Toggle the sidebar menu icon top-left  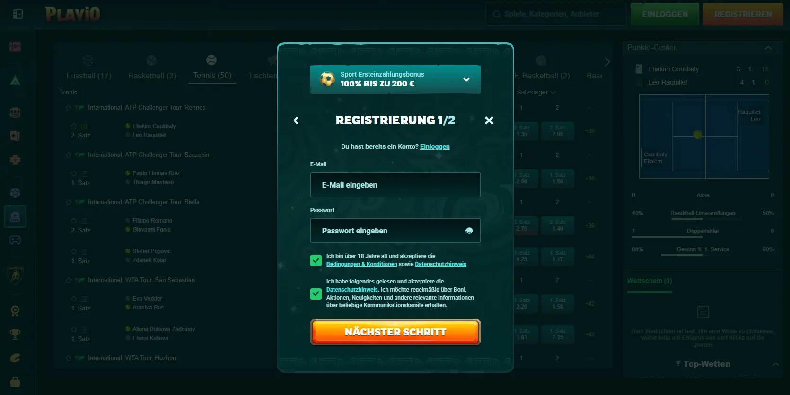[18, 14]
